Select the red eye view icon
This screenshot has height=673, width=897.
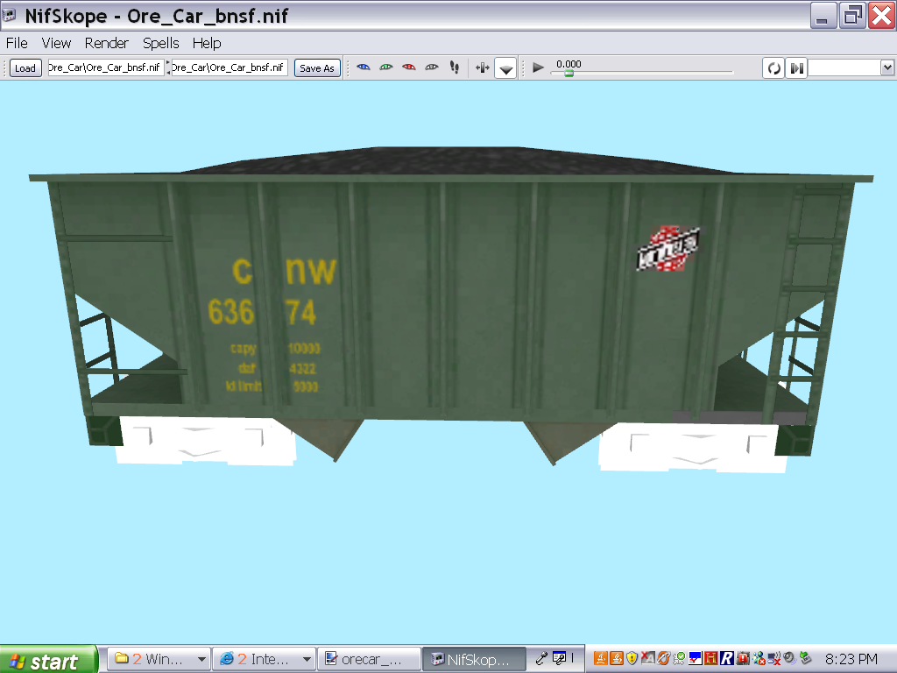[408, 67]
